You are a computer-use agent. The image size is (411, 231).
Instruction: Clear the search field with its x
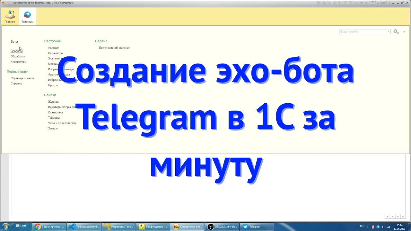[388, 32]
